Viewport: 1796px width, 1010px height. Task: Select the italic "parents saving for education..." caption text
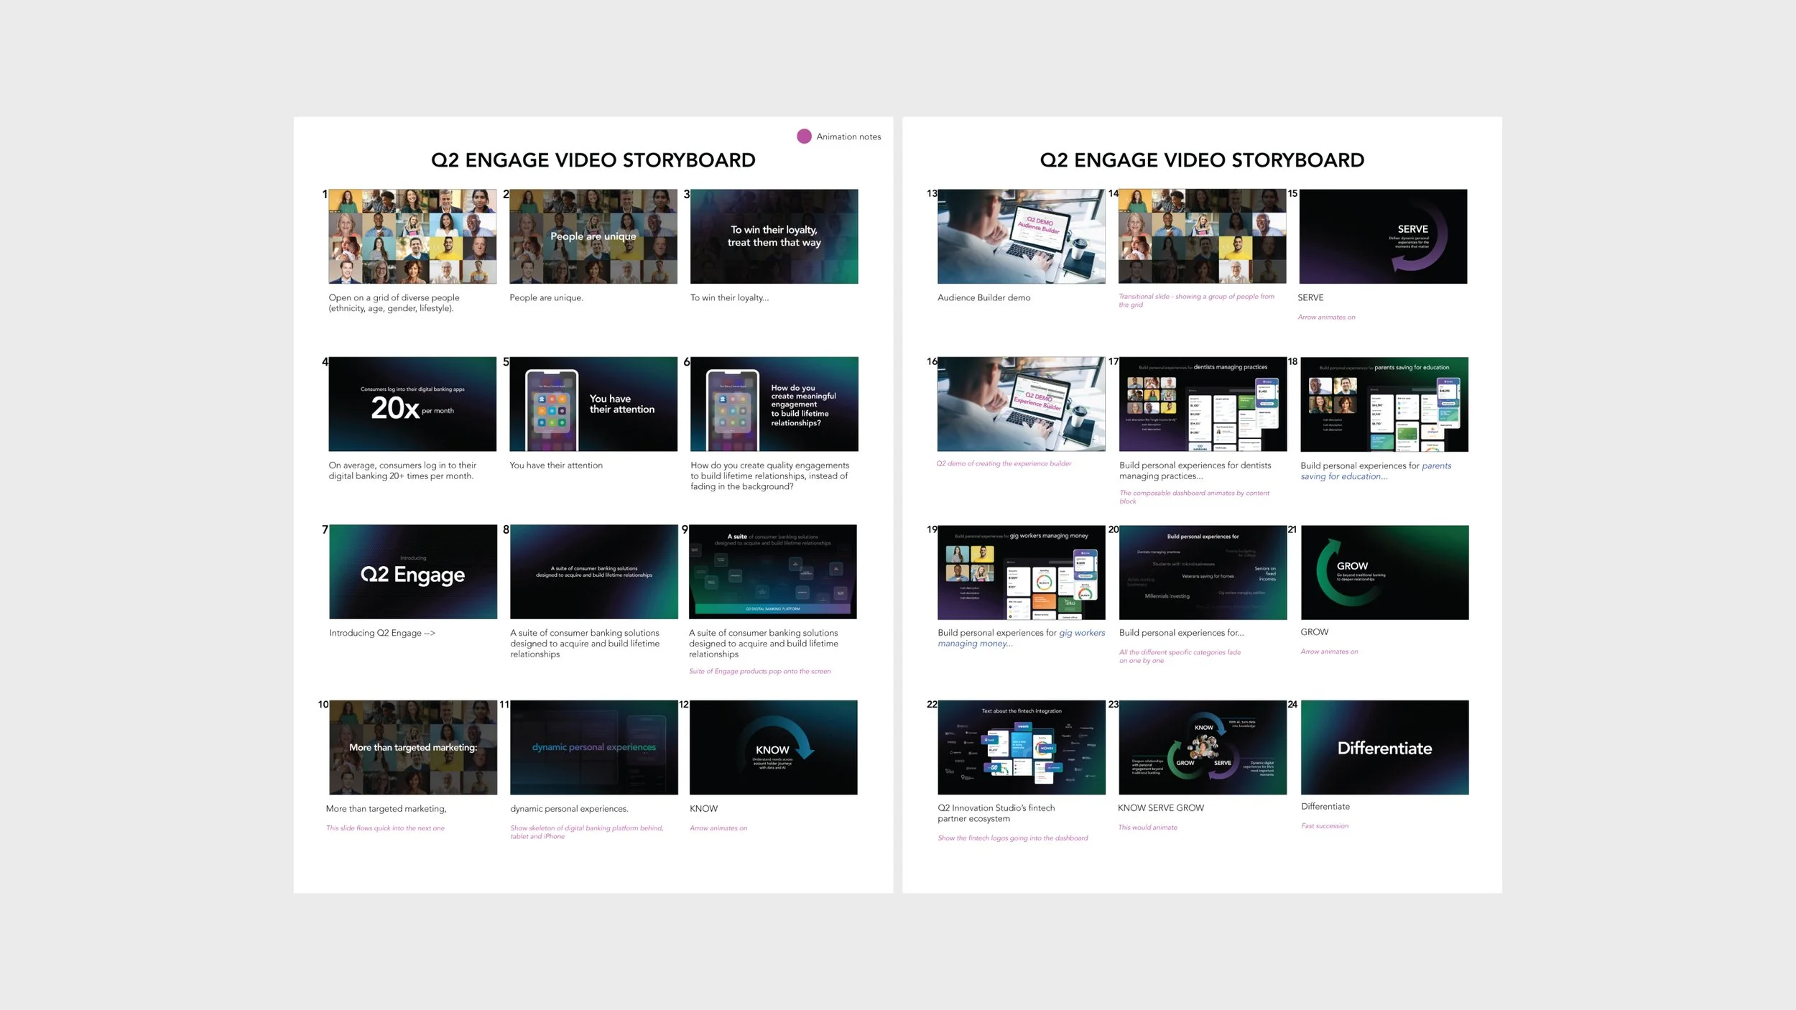coord(1376,471)
